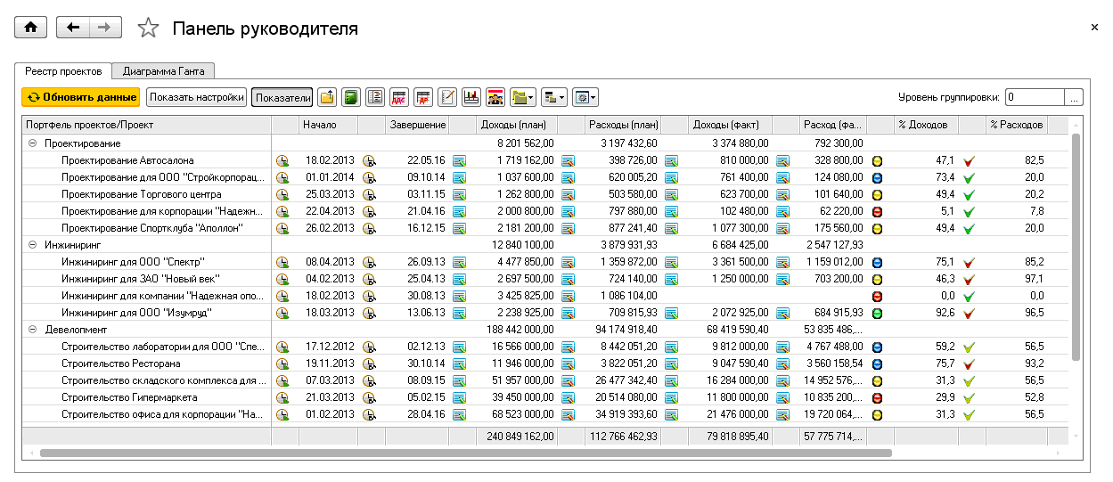The width and height of the screenshot is (1113, 482).
Task: Click the ДДС report icon
Action: point(399,97)
